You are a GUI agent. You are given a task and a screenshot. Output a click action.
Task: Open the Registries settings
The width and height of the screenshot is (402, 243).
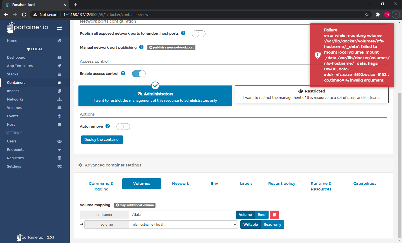[x=15, y=158]
